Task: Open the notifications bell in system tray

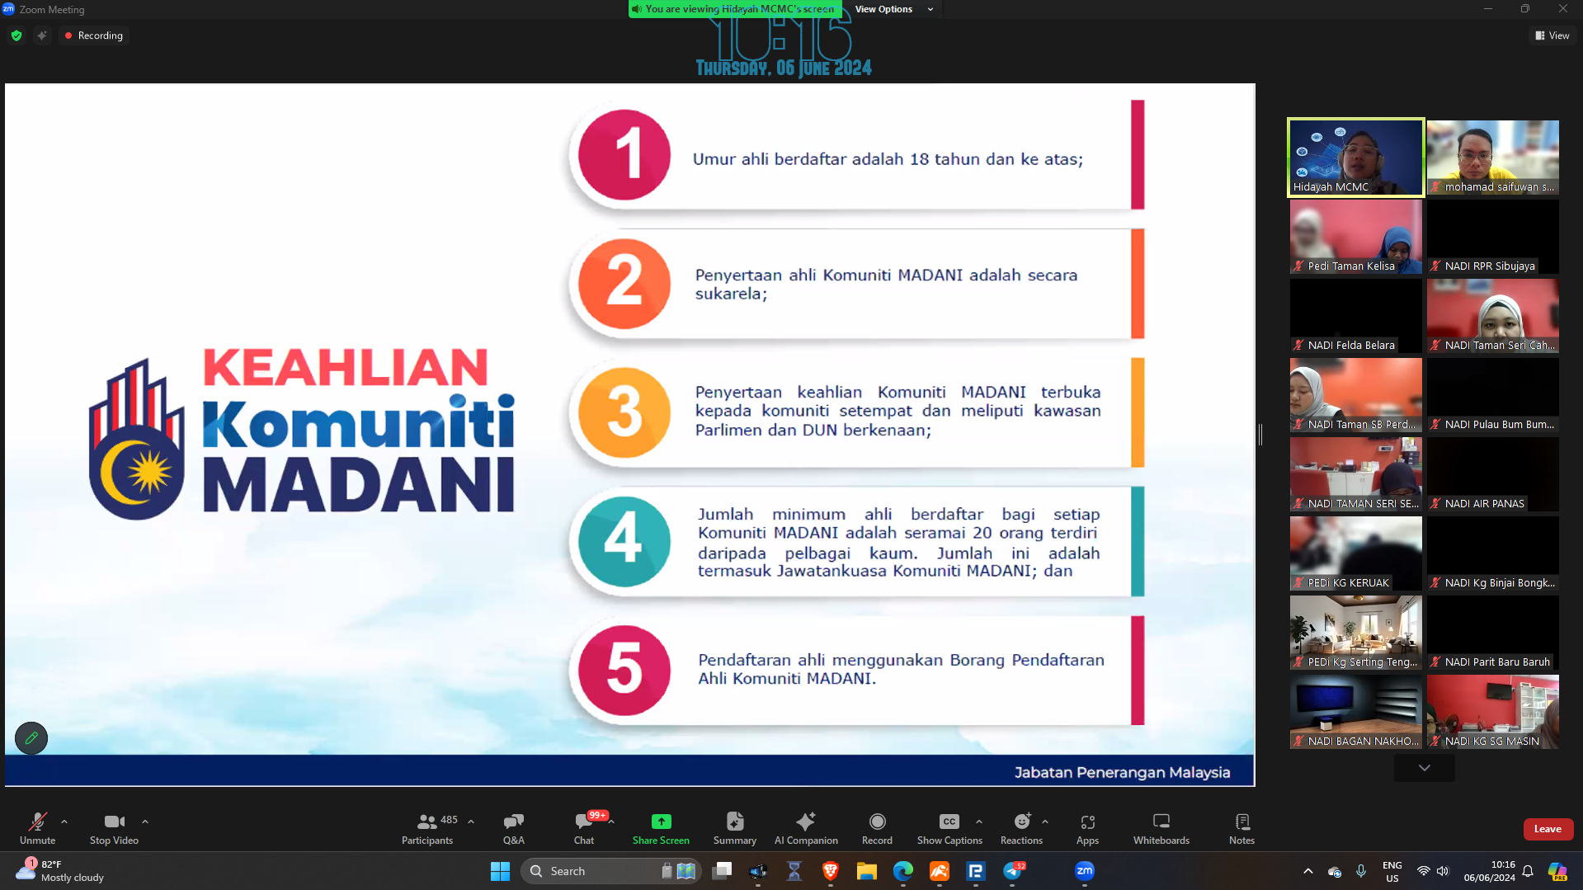Action: tap(1528, 871)
